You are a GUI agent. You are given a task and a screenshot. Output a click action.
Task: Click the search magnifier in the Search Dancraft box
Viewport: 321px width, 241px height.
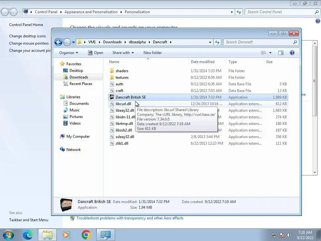[x=295, y=42]
